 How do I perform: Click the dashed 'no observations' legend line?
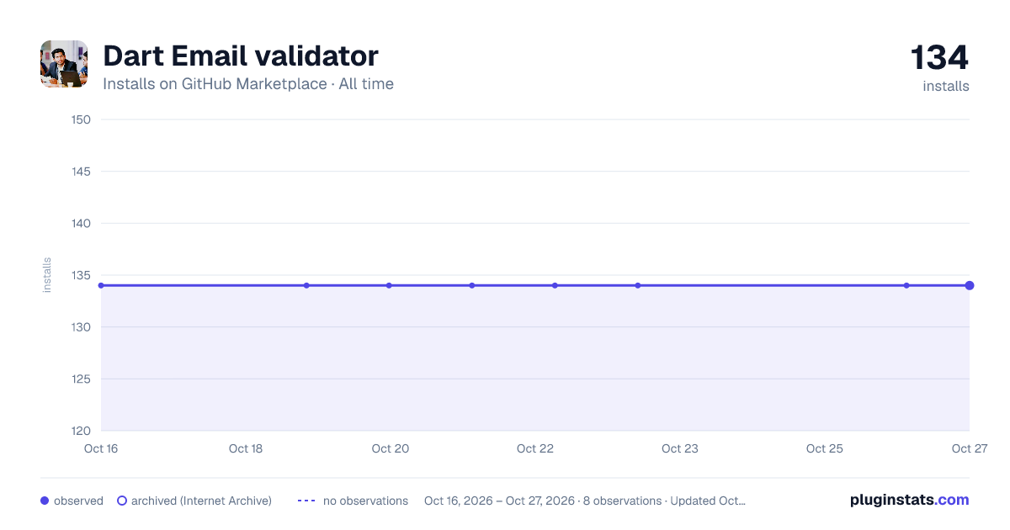(306, 501)
